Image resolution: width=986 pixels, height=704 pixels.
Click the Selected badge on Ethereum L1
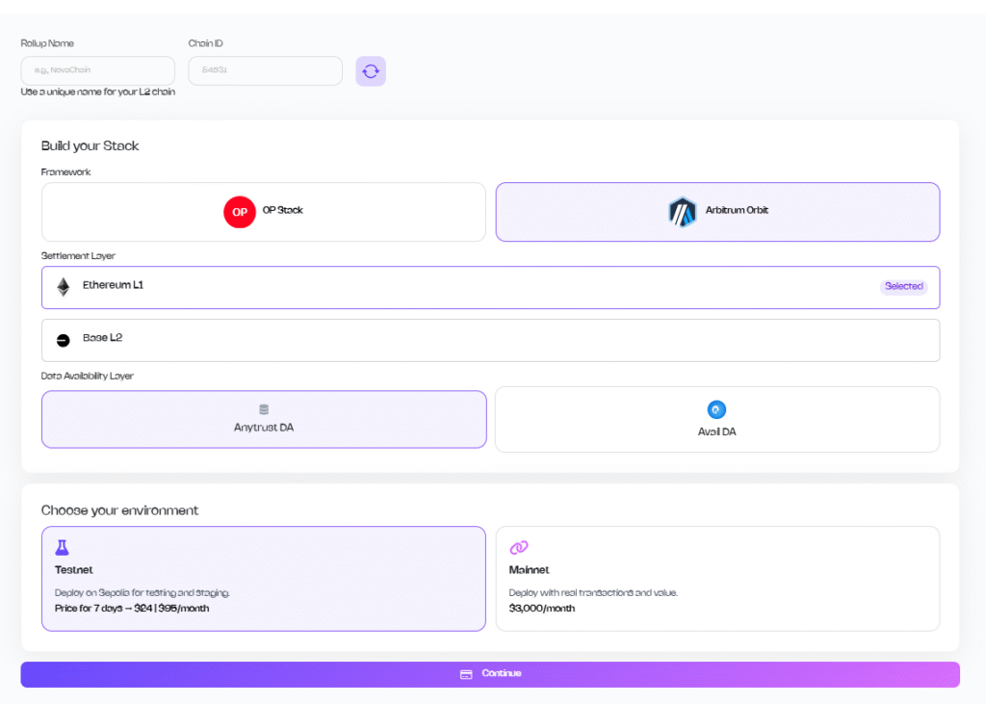click(x=903, y=286)
